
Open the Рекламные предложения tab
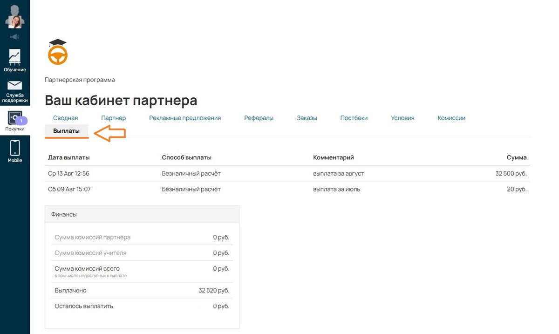[x=185, y=118]
